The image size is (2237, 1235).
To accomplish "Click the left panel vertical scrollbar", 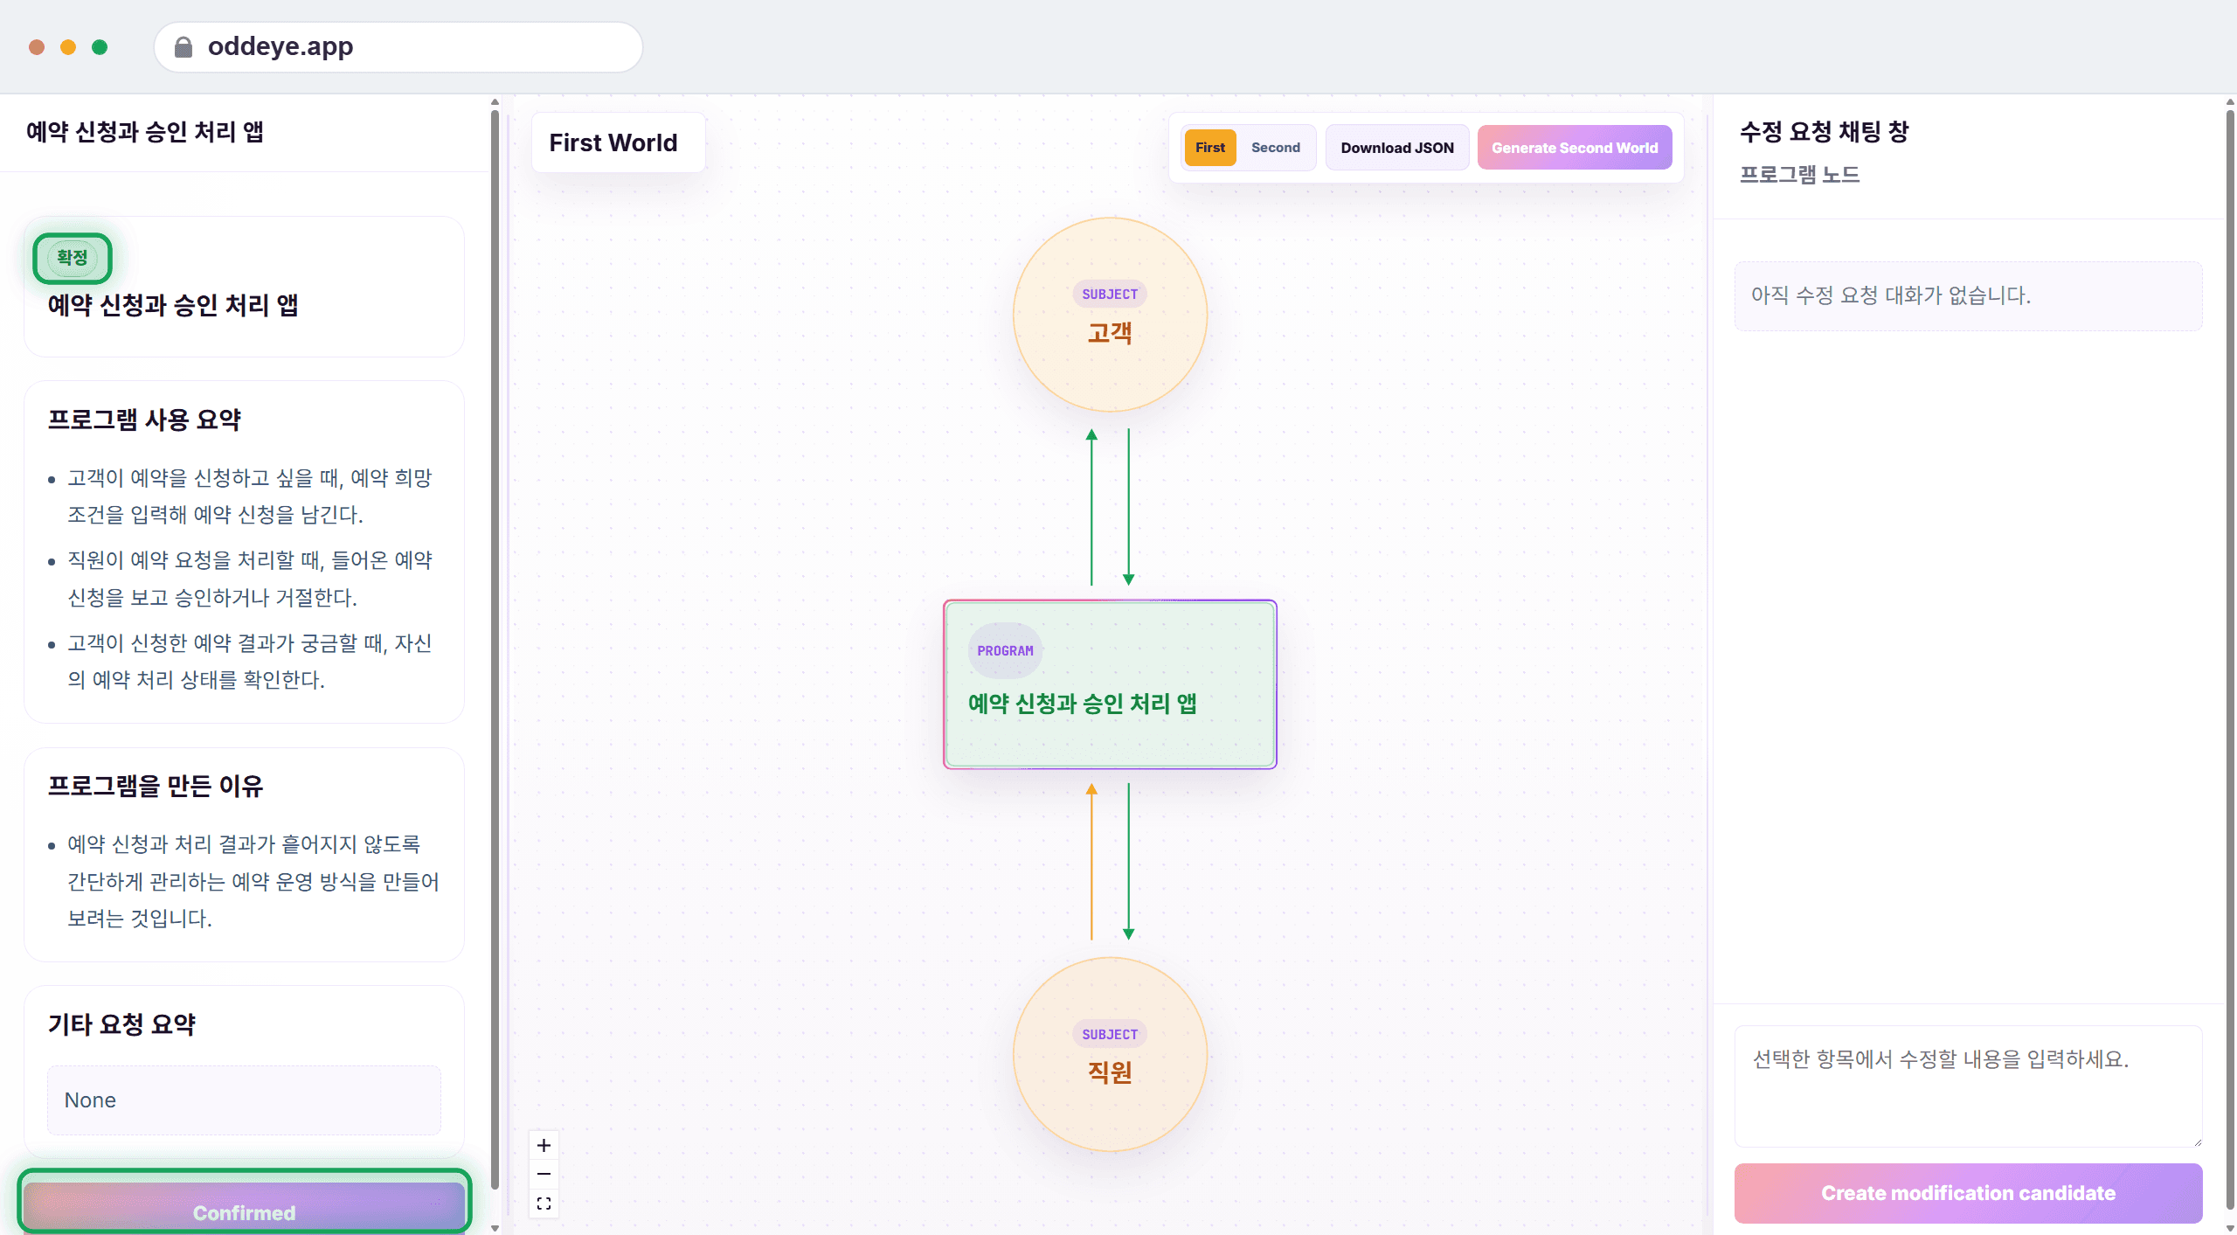I will coord(495,647).
